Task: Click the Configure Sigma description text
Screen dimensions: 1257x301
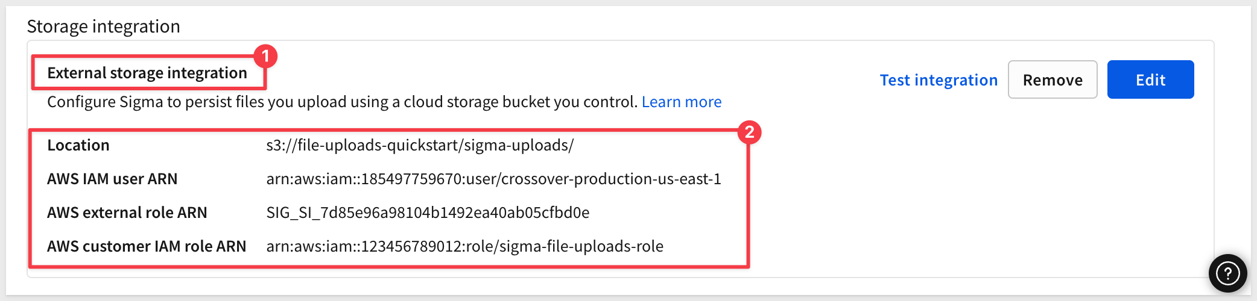Action: (342, 102)
